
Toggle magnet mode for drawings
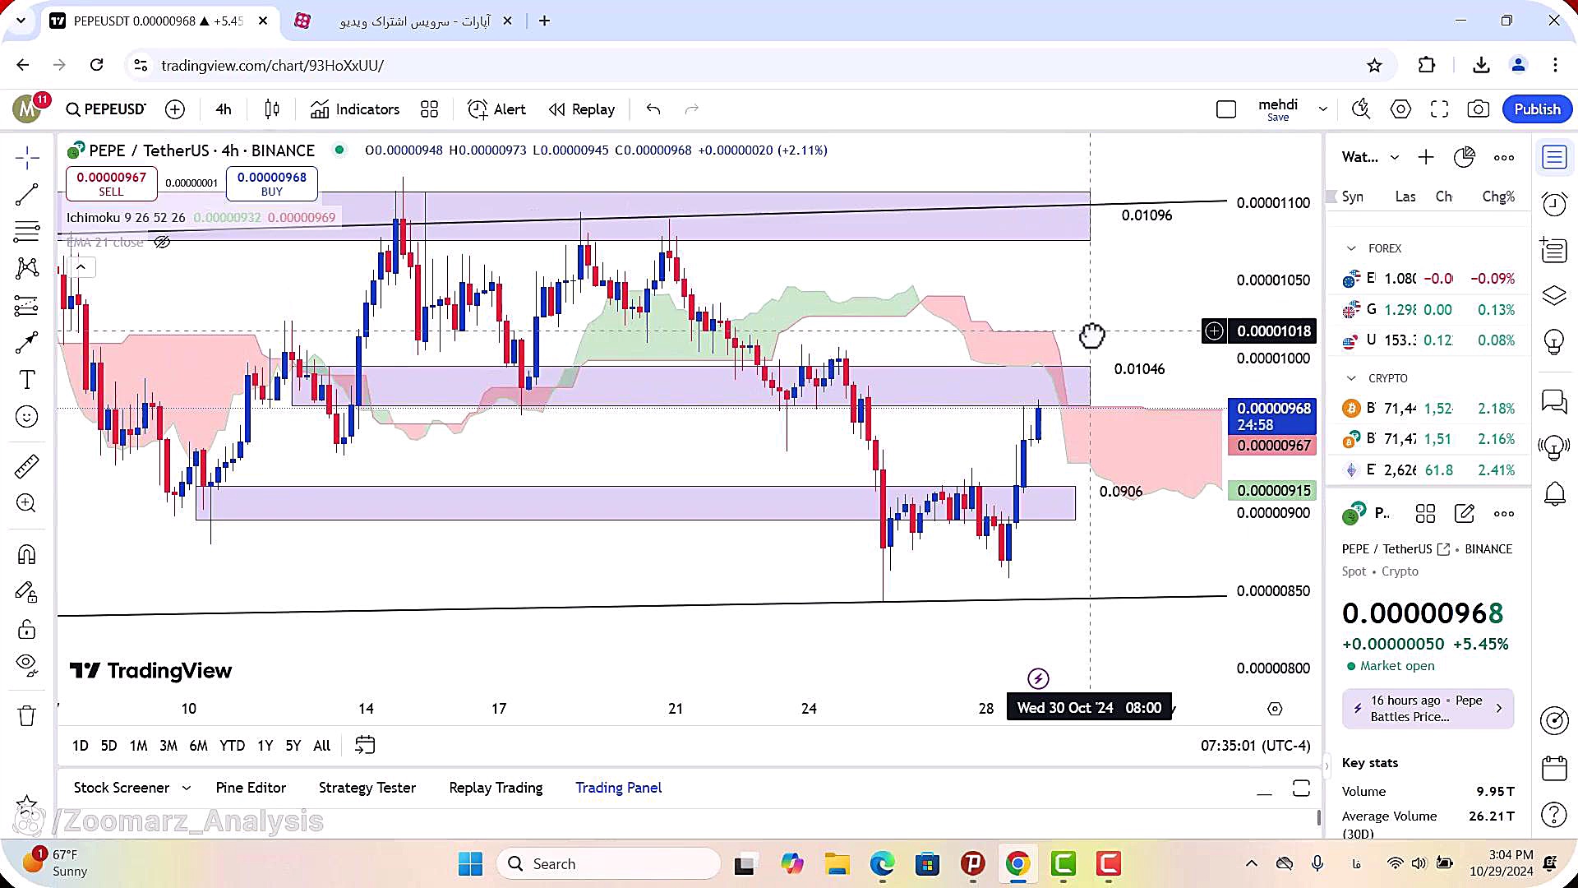click(27, 555)
